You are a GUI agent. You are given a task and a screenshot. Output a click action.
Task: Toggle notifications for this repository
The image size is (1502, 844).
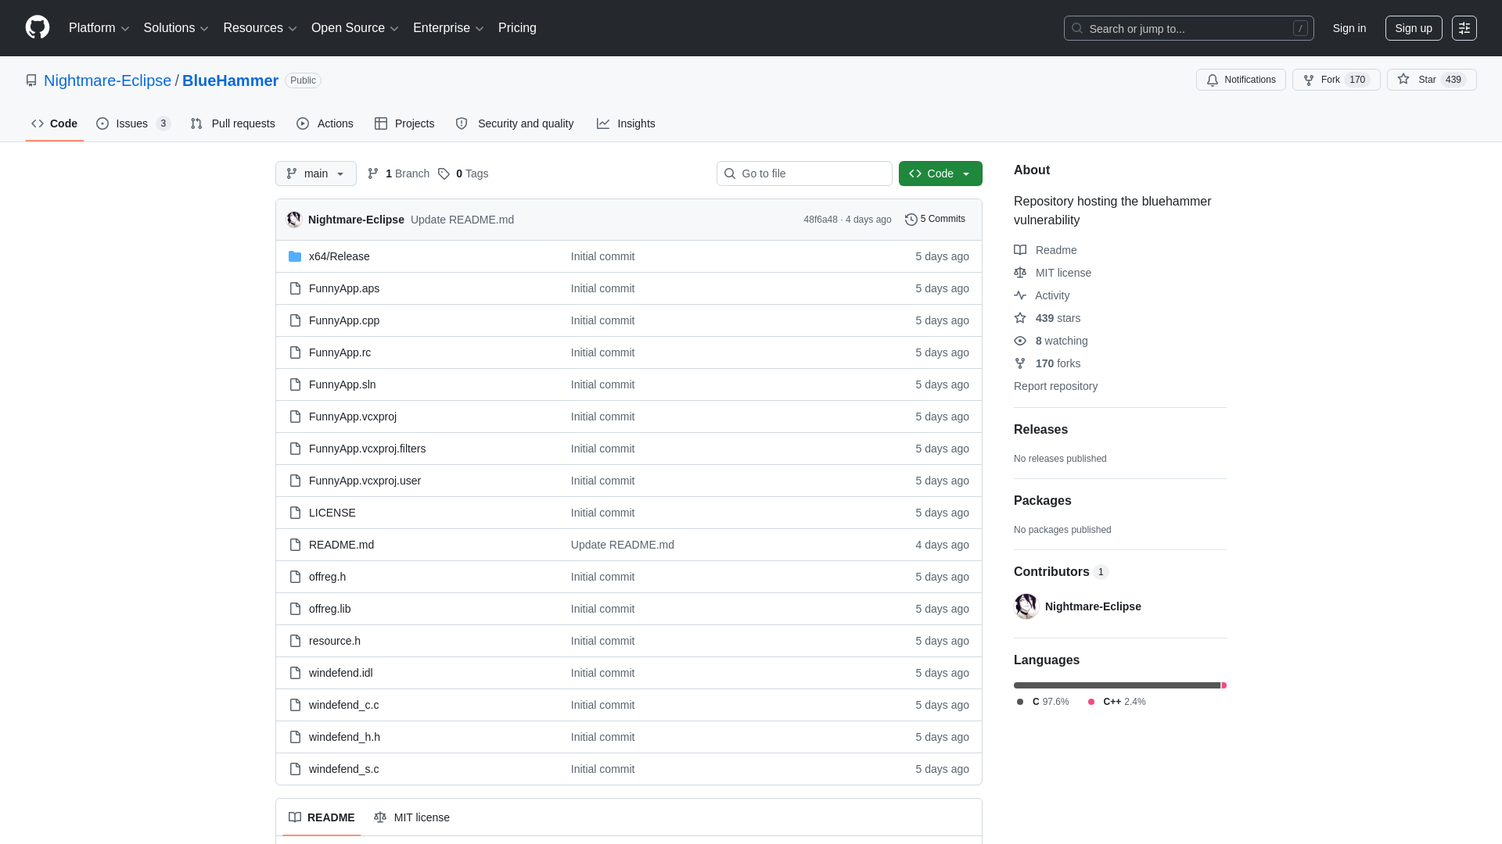coord(1241,80)
